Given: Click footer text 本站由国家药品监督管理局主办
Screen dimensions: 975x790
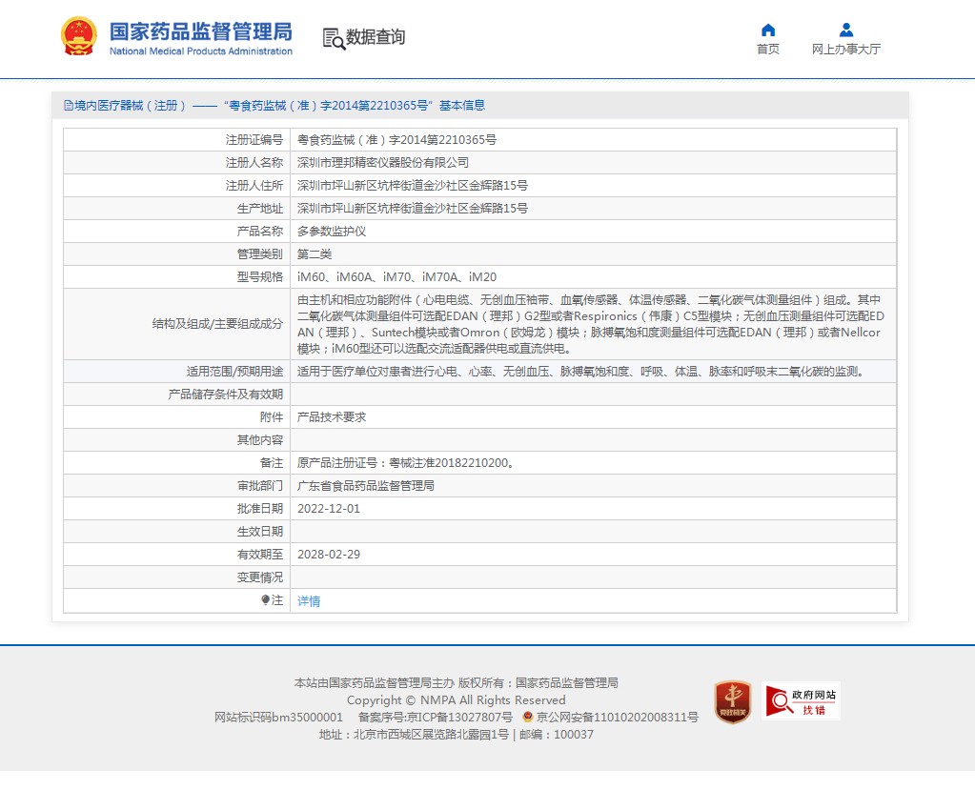Looking at the screenshot, I should [x=375, y=683].
